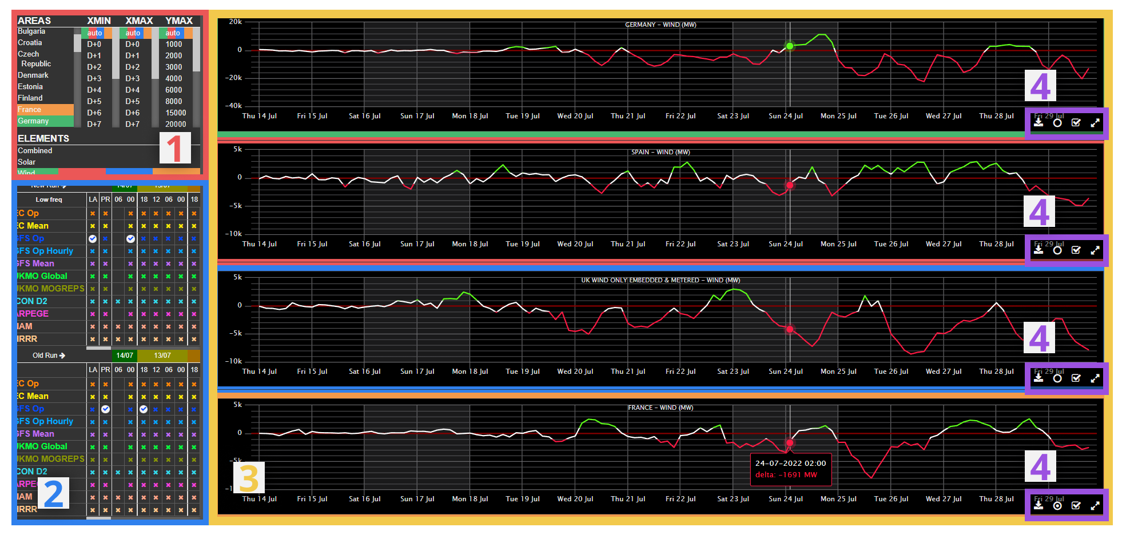Deselect the highlighted France area
1122x535 pixels.
pos(45,109)
